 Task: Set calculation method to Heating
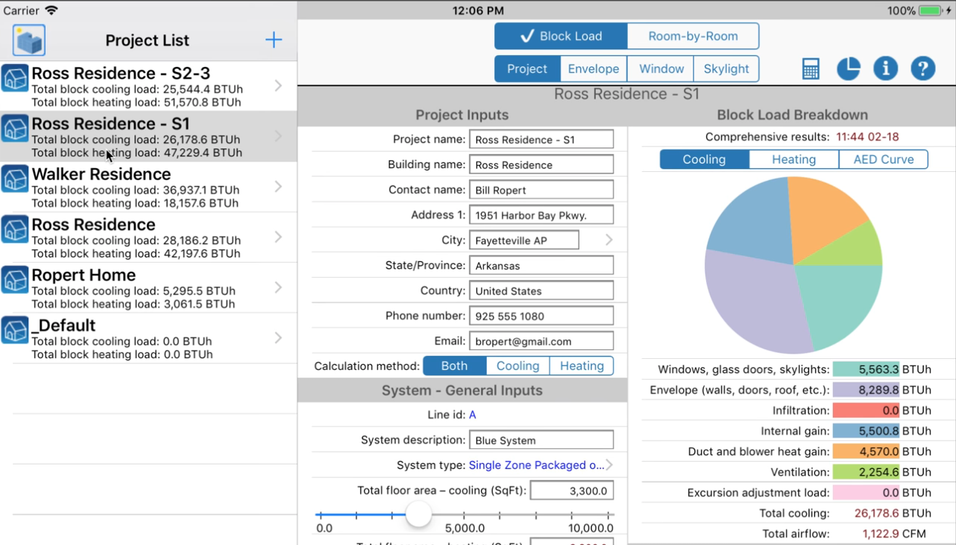click(581, 366)
